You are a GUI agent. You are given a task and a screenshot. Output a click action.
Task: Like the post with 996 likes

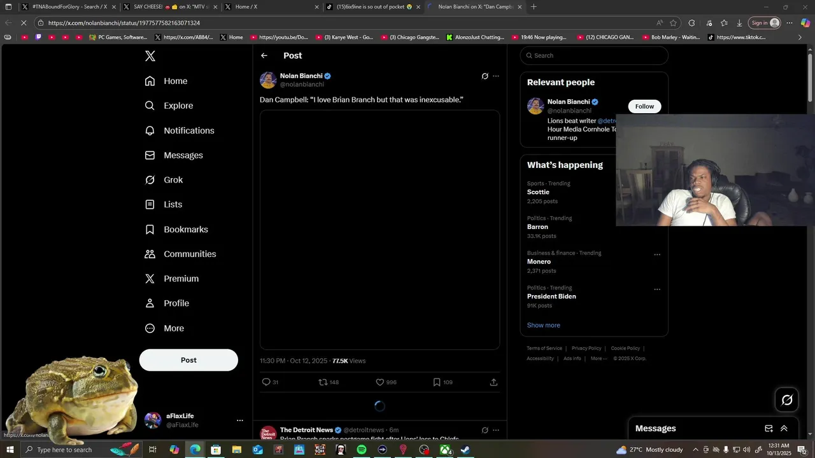(380, 382)
